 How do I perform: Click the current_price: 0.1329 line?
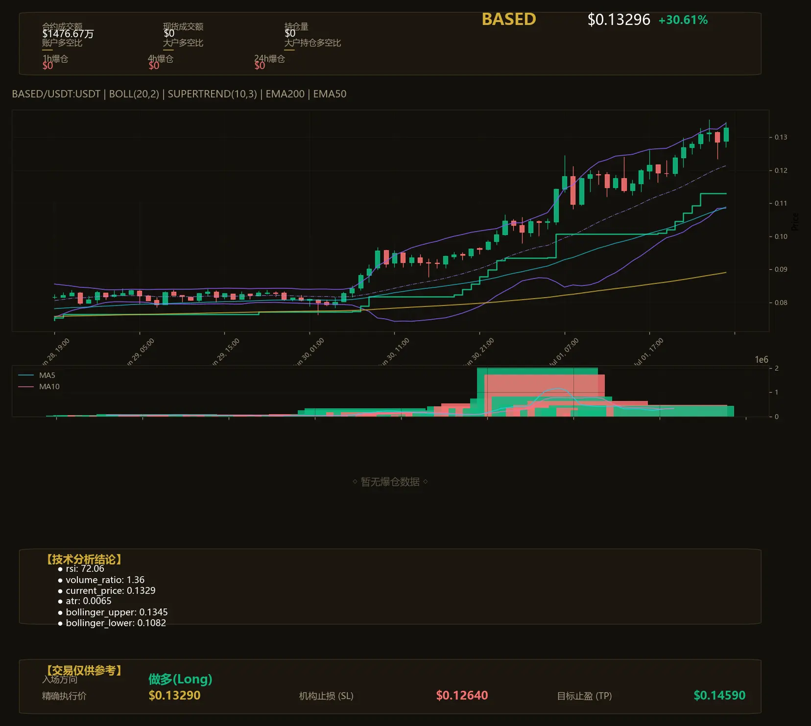click(106, 591)
